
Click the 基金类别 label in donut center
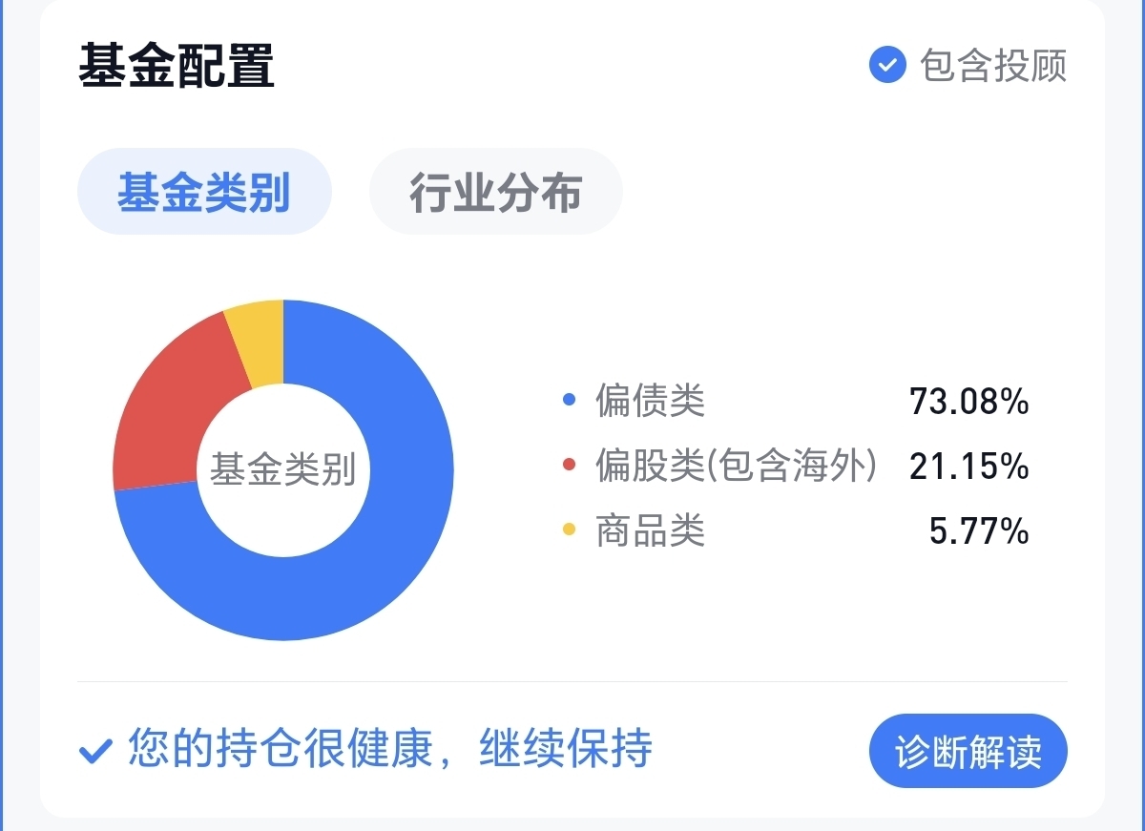283,469
